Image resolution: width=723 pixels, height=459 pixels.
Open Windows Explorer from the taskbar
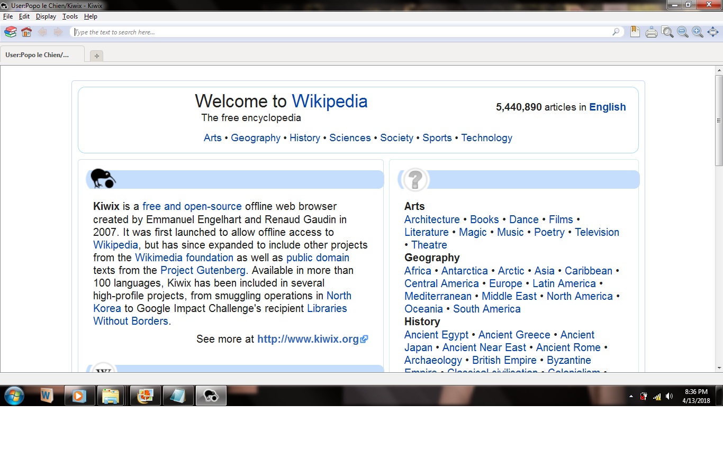click(112, 396)
